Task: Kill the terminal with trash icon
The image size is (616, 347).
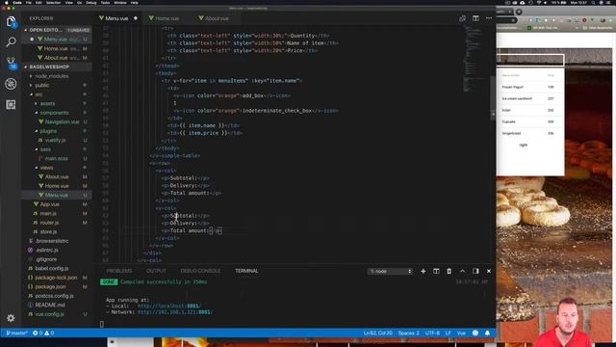Action: 449,271
